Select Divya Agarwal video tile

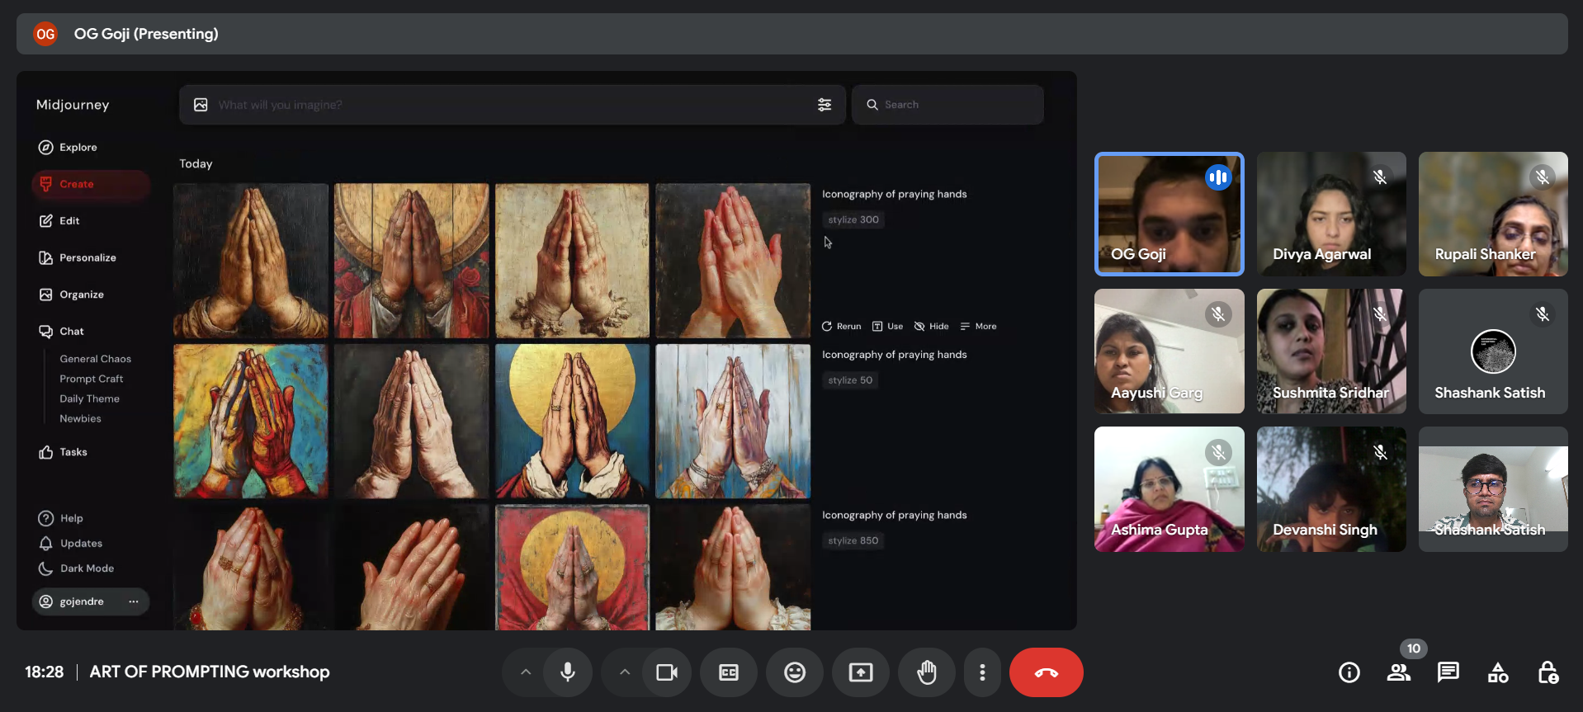click(1331, 214)
